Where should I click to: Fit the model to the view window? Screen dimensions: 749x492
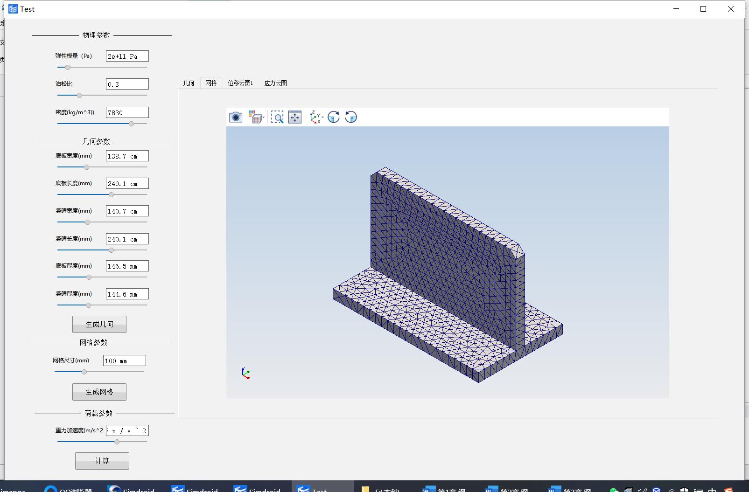(x=295, y=117)
